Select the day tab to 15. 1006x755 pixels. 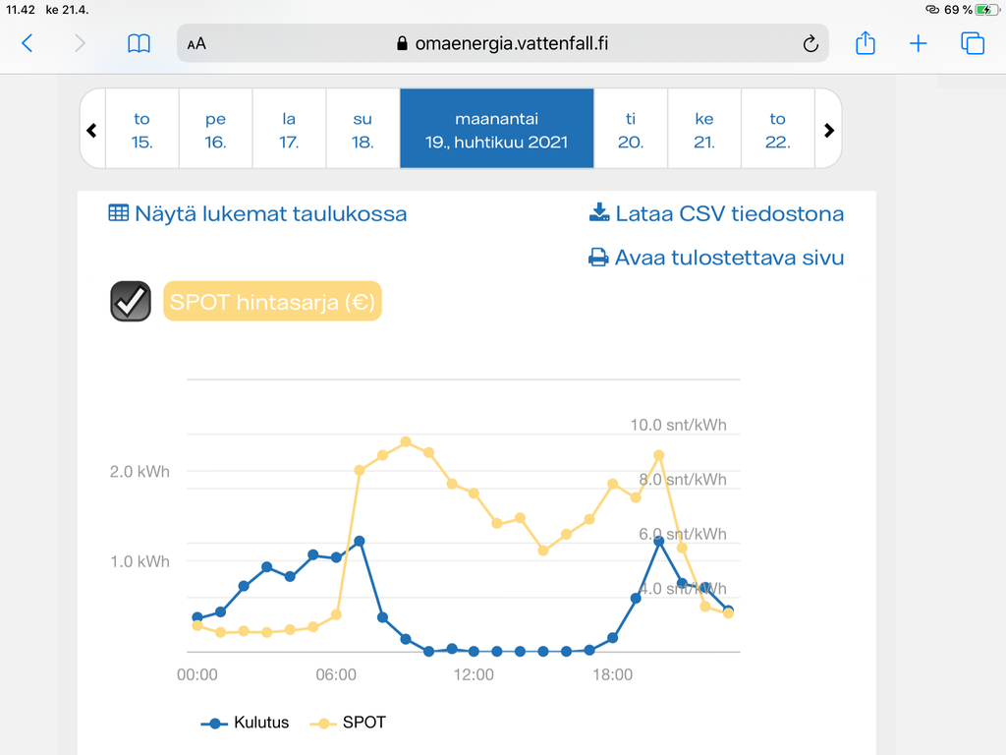coord(142,130)
